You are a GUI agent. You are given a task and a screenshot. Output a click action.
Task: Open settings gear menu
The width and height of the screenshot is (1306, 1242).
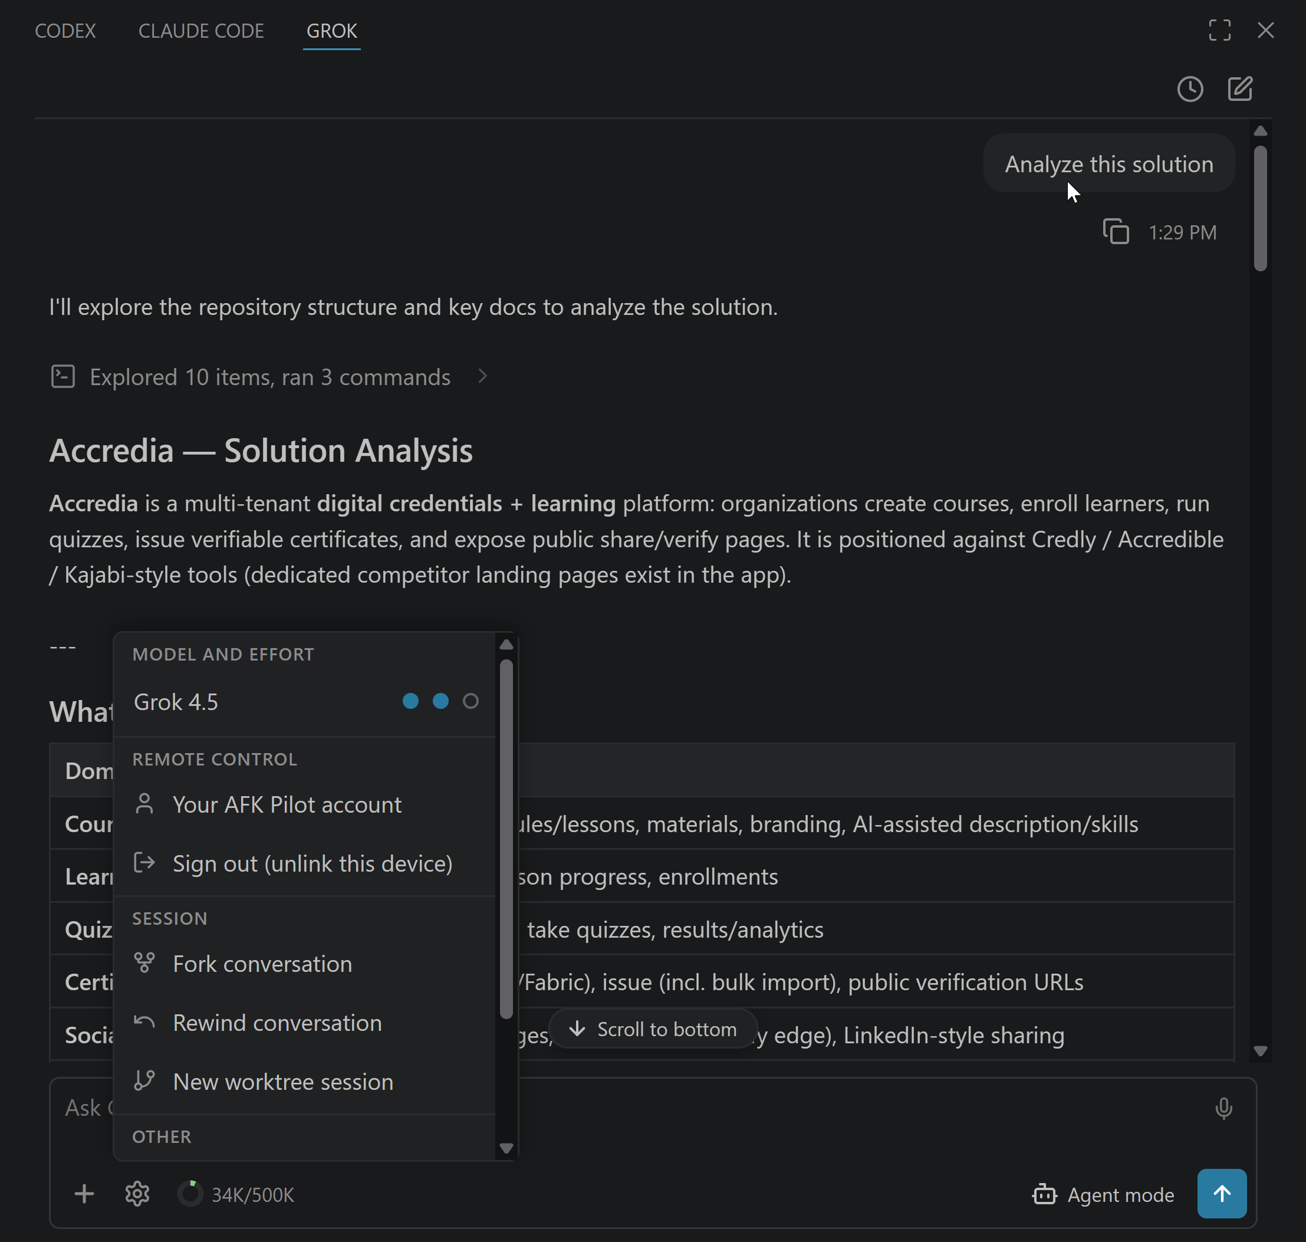137,1194
